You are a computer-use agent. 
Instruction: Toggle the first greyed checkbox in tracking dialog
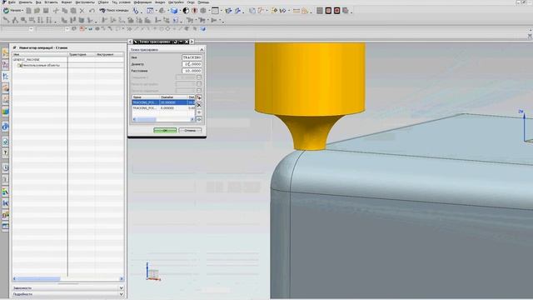(x=199, y=77)
